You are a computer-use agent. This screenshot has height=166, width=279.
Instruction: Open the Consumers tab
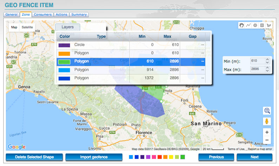43,15
